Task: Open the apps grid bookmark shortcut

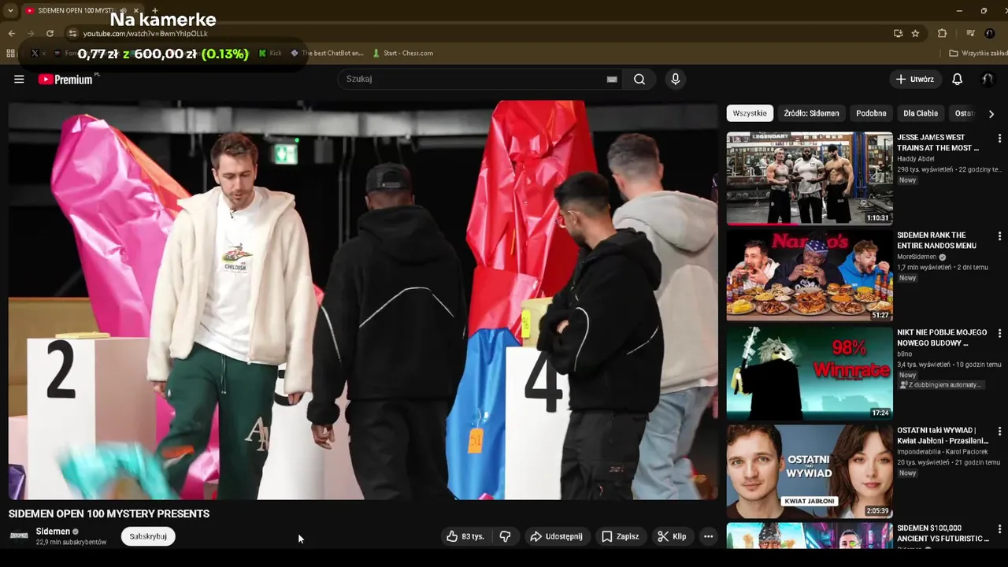Action: tap(10, 54)
